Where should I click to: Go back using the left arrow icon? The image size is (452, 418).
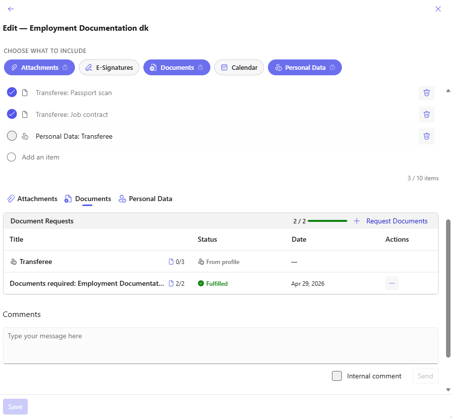[10, 9]
